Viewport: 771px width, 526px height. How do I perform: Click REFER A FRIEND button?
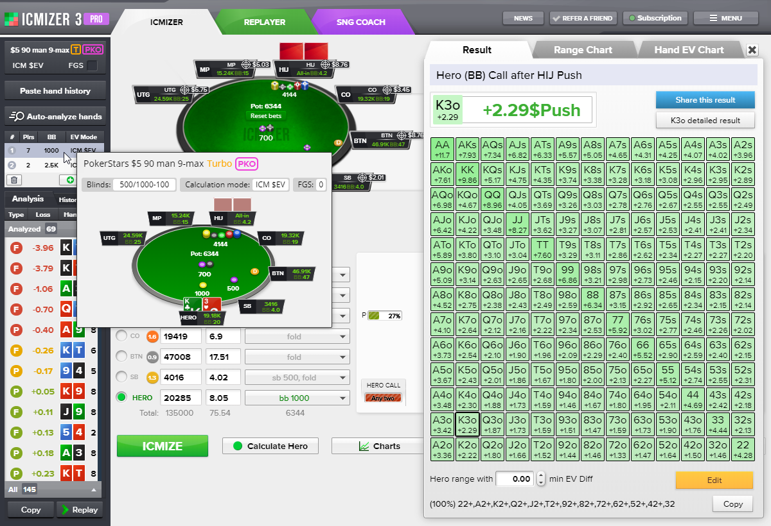583,19
